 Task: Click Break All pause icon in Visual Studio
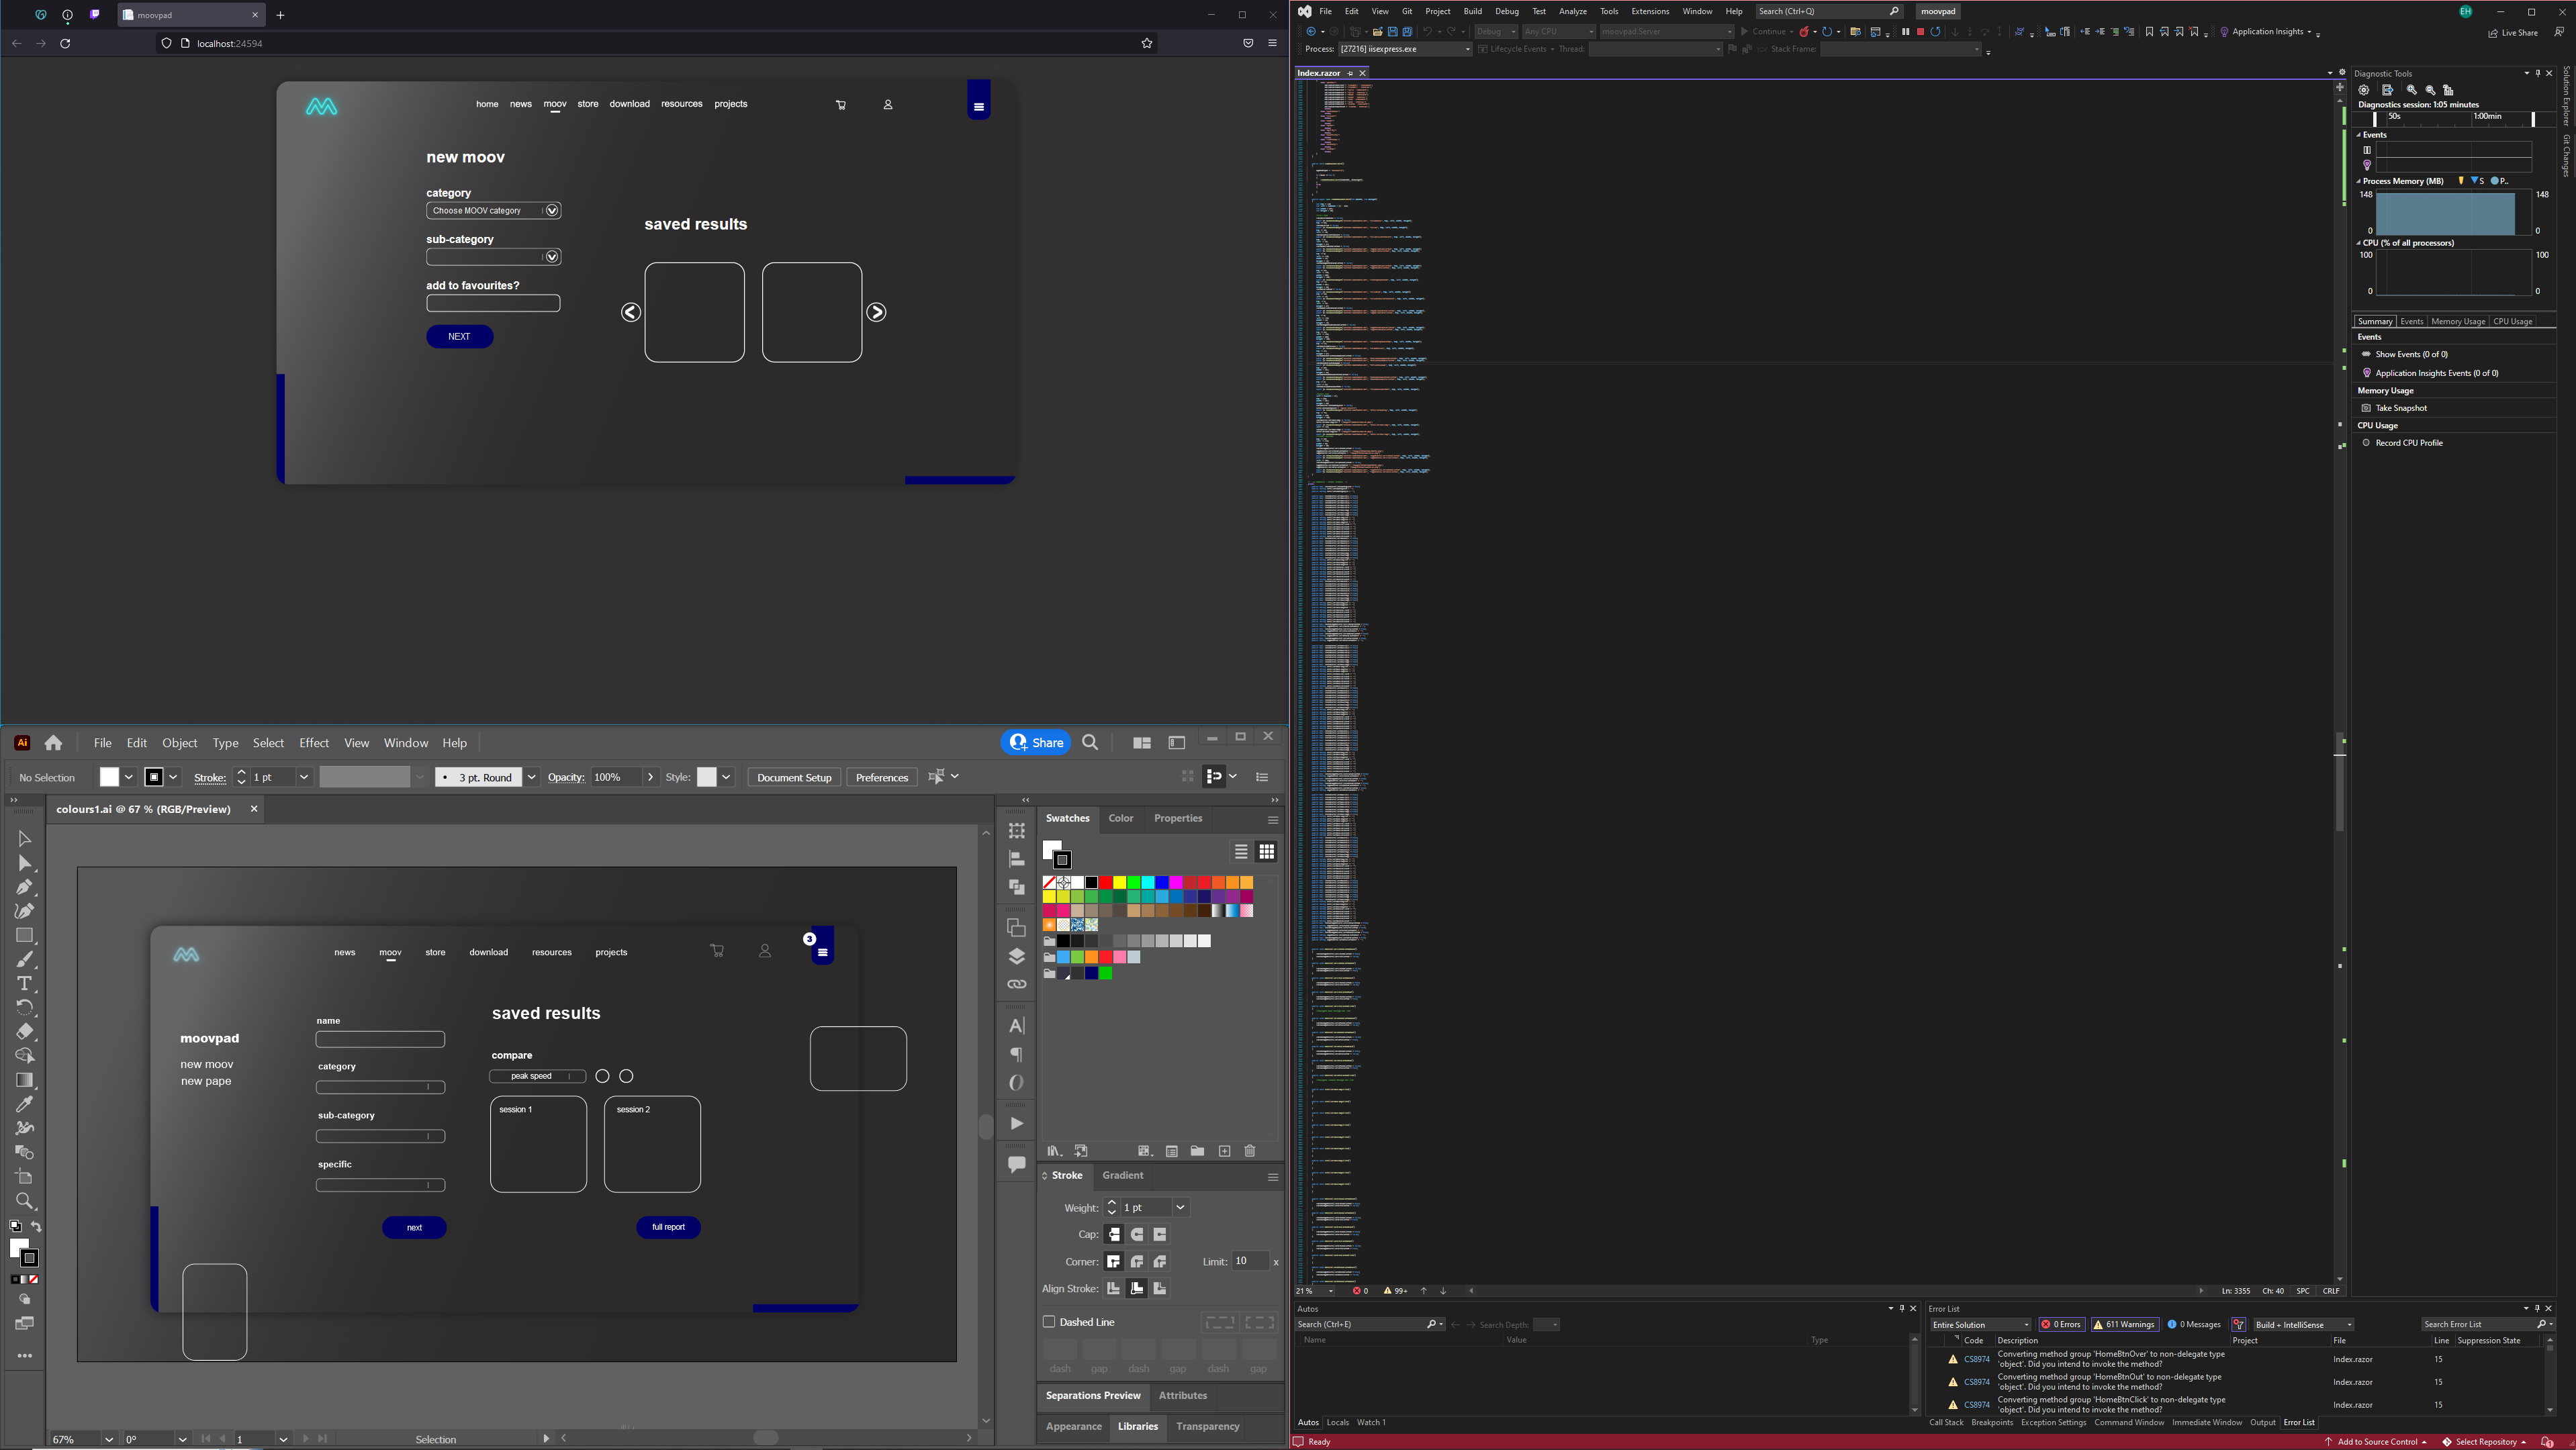[1905, 32]
